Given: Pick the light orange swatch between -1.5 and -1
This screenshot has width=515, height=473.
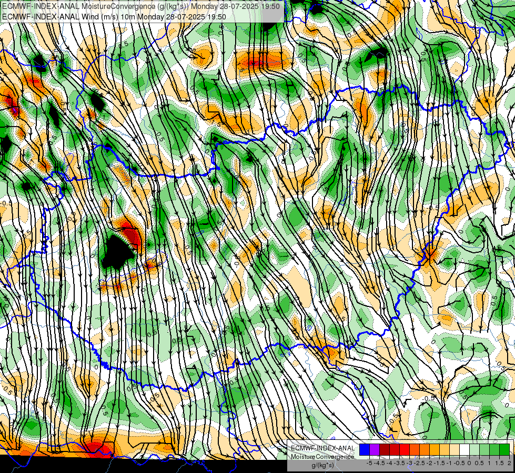Looking at the screenshot, I should (445, 450).
